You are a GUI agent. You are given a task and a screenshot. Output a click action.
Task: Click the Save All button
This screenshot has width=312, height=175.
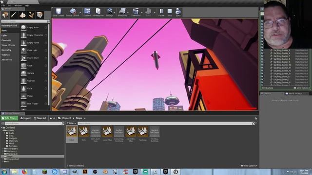(x=40, y=118)
